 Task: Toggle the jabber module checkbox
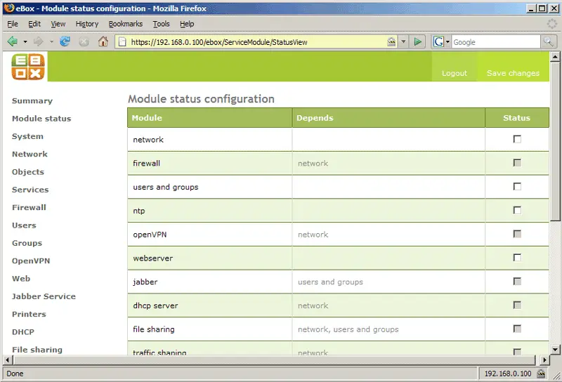(x=517, y=281)
